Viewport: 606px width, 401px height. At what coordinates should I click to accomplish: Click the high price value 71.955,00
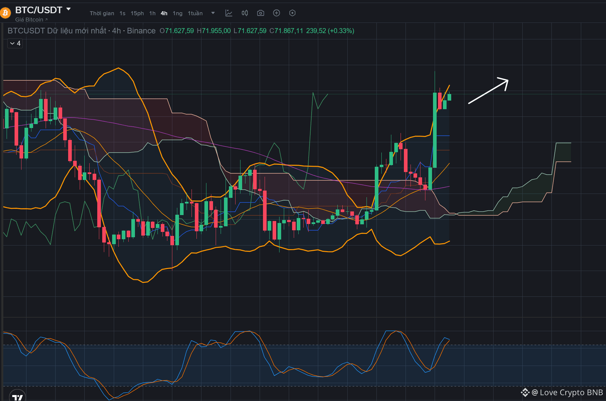tap(216, 31)
